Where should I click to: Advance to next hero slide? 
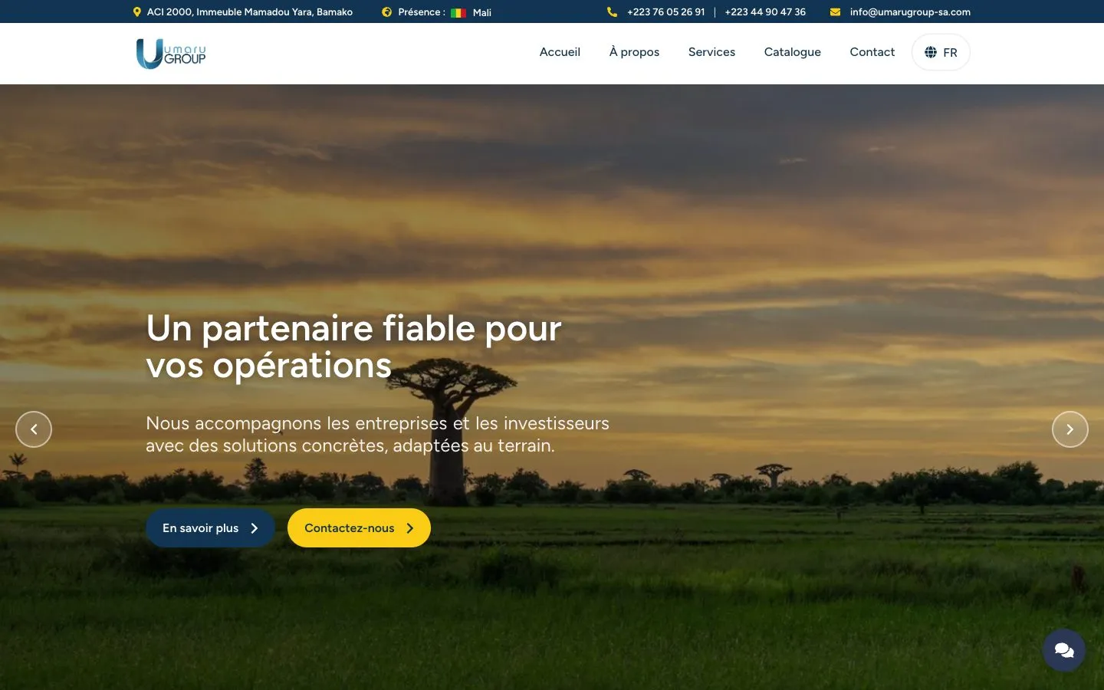pos(1070,429)
